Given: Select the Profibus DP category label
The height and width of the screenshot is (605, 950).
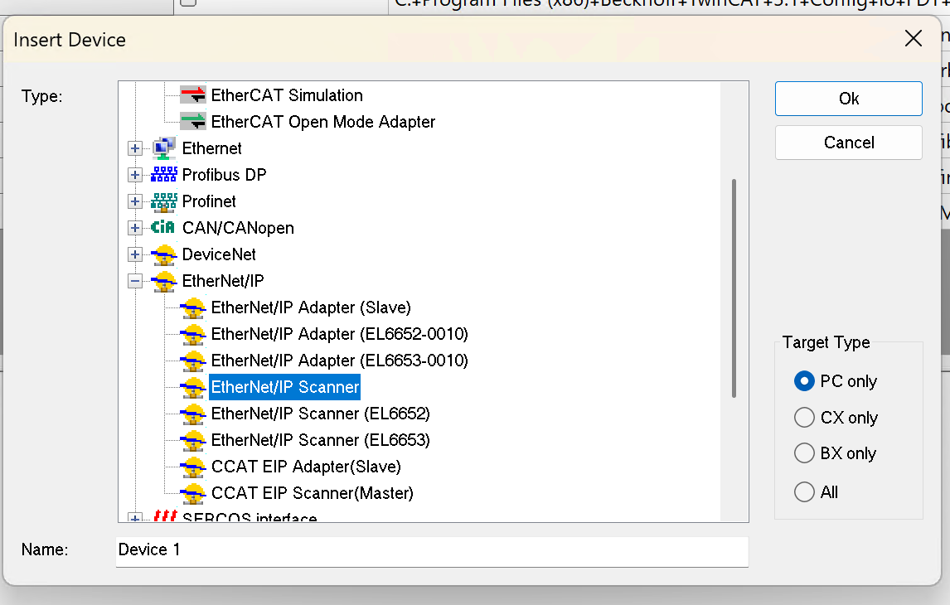Looking at the screenshot, I should (x=224, y=175).
